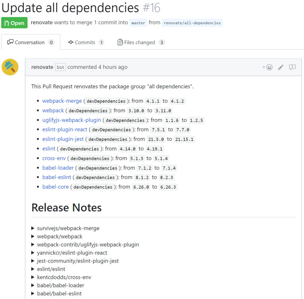Open the eslint-plugin-react link

pyautogui.click(x=65, y=130)
